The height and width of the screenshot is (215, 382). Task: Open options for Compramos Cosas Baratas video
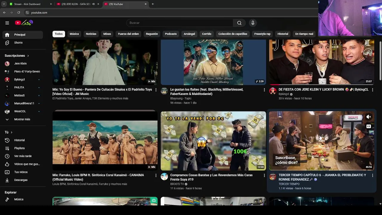pyautogui.click(x=264, y=176)
